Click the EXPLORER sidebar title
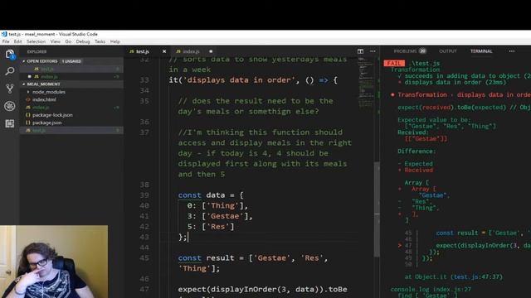Image resolution: width=531 pixels, height=298 pixels. coord(37,51)
